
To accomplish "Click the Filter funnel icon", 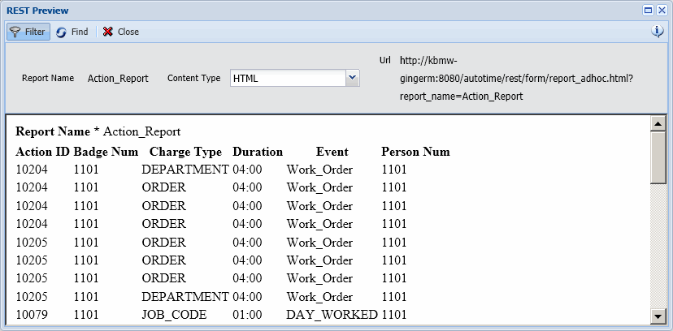I will point(15,32).
